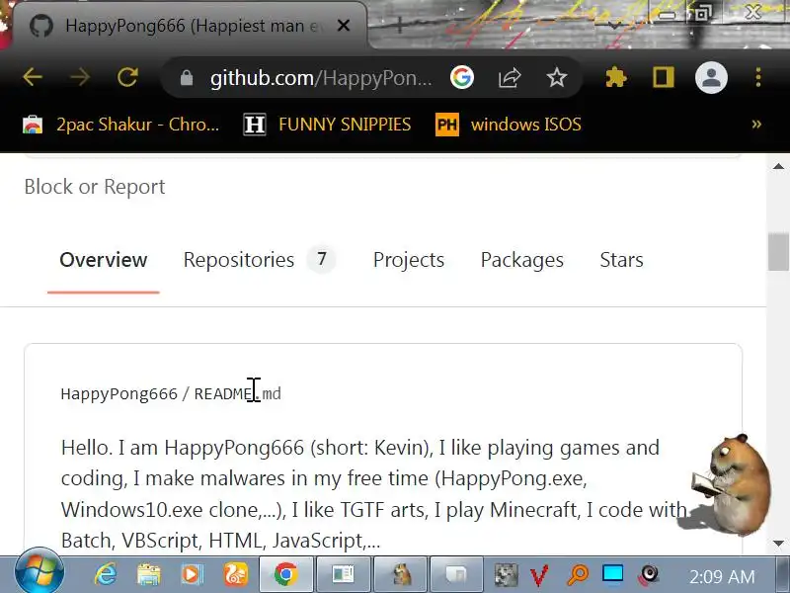Open the 2pac Shakur bookmark
790x593 pixels.
[120, 125]
